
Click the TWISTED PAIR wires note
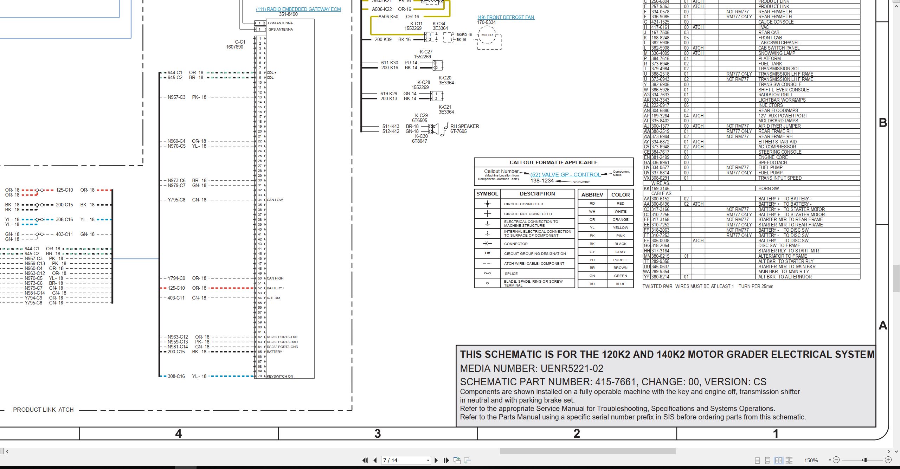click(x=708, y=286)
